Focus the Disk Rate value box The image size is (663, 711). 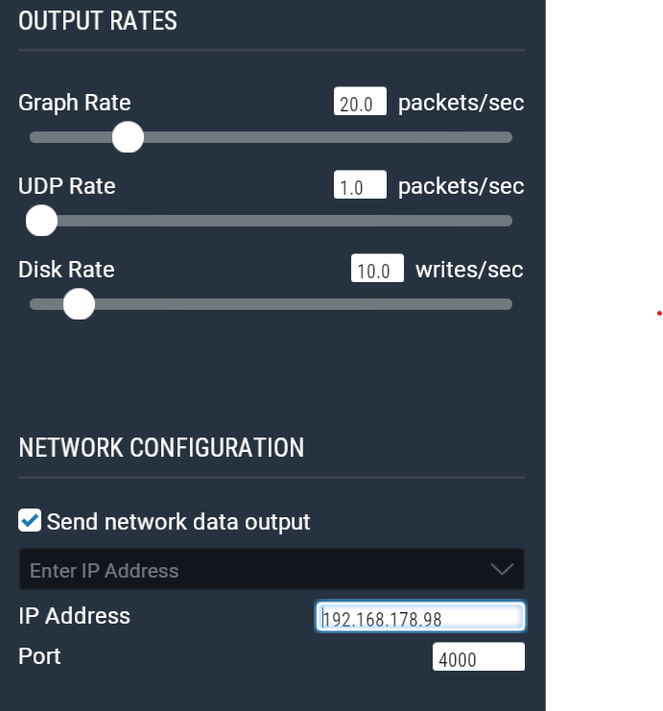[x=377, y=270]
